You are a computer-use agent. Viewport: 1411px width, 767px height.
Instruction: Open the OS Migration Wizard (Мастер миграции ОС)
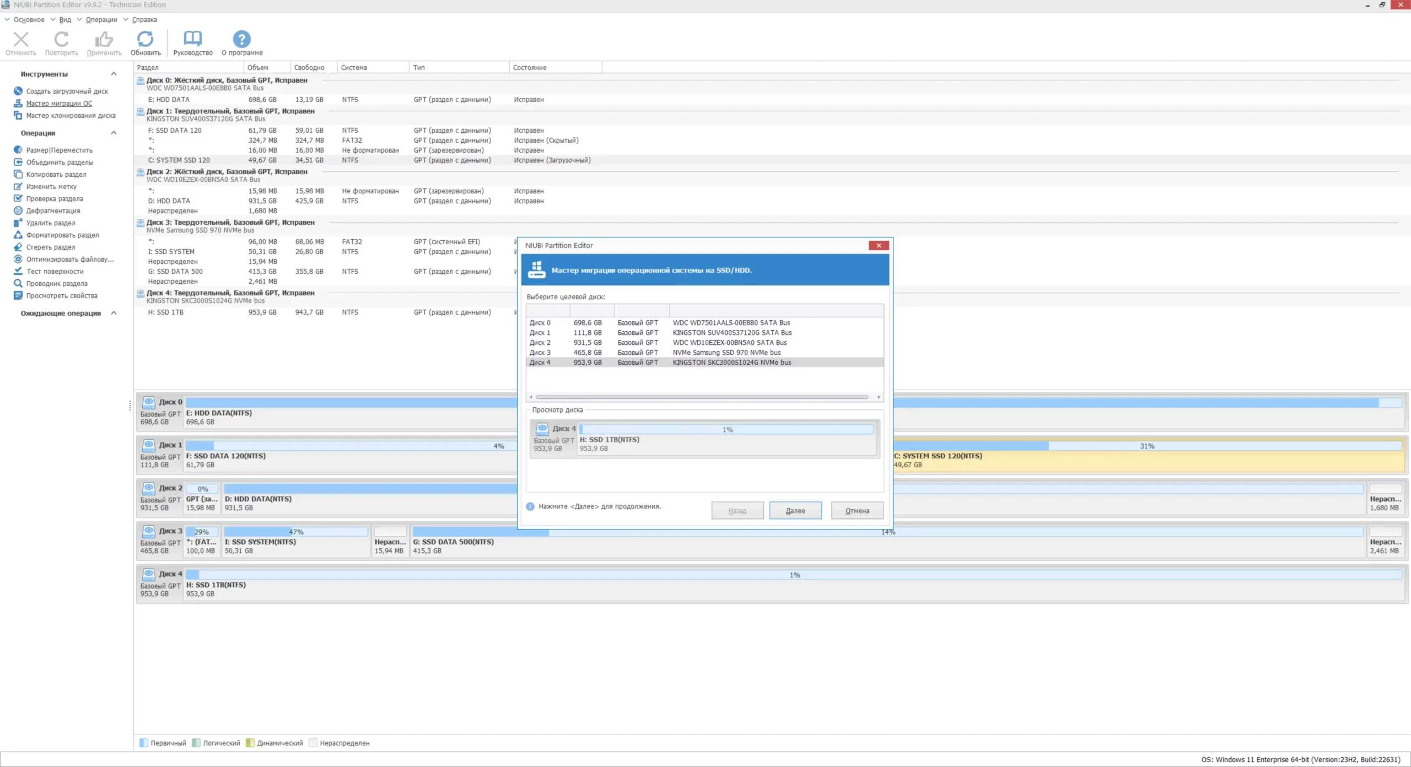(x=59, y=103)
